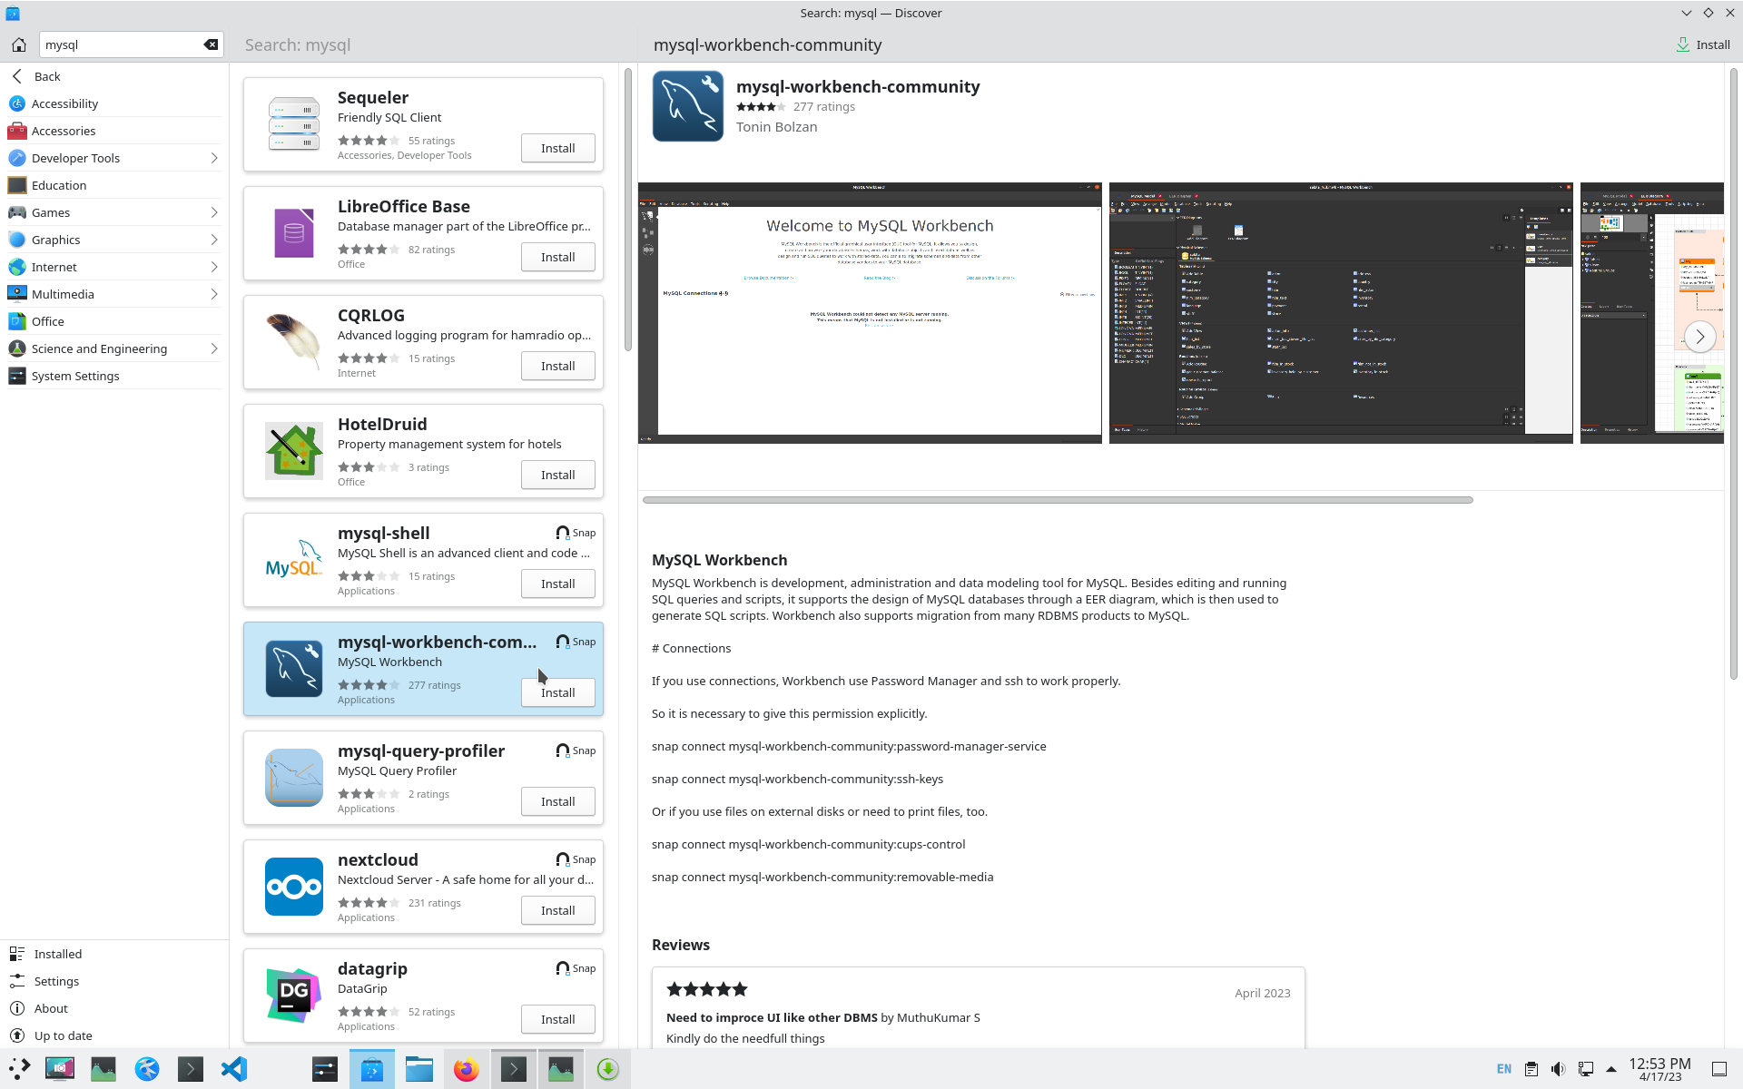Click the screenshots horizontal scrollbar
The width and height of the screenshot is (1743, 1089).
tap(1057, 500)
